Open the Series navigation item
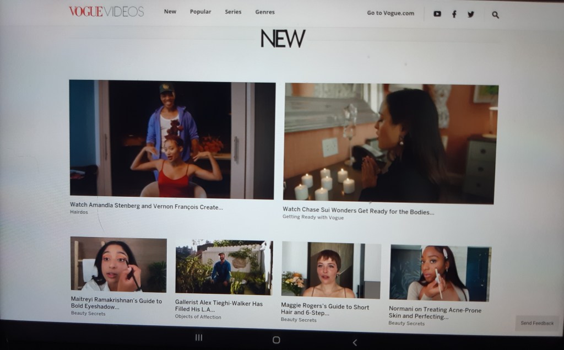564x350 pixels. point(233,12)
